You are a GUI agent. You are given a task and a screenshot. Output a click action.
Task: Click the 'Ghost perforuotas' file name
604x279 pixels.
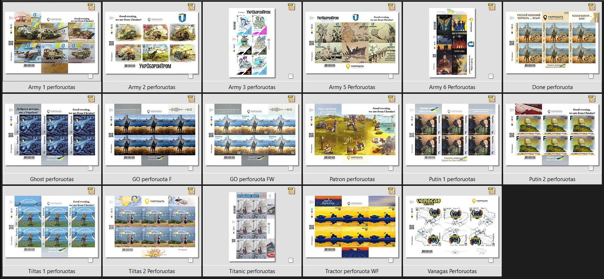(x=52, y=179)
